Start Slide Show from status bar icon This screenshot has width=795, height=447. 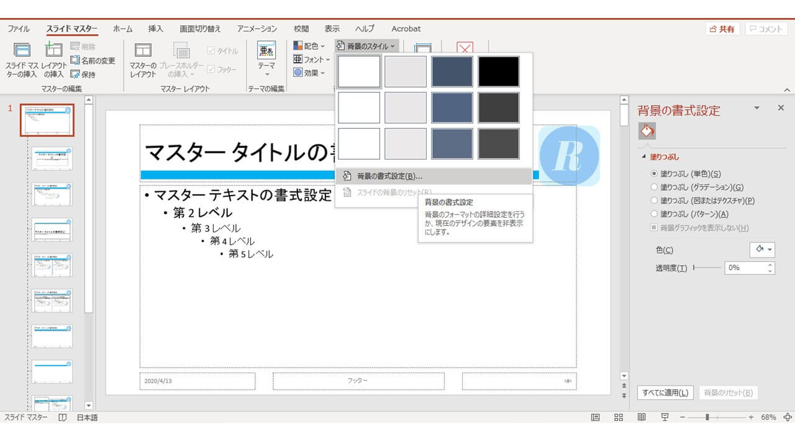point(665,417)
